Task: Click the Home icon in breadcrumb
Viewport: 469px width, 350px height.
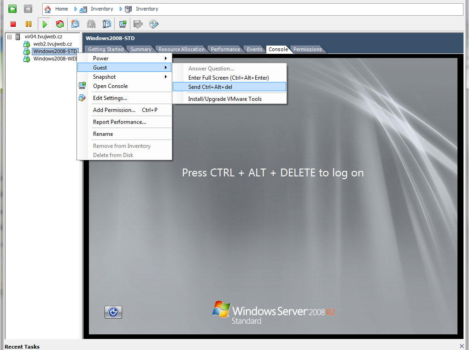Action: pos(48,9)
